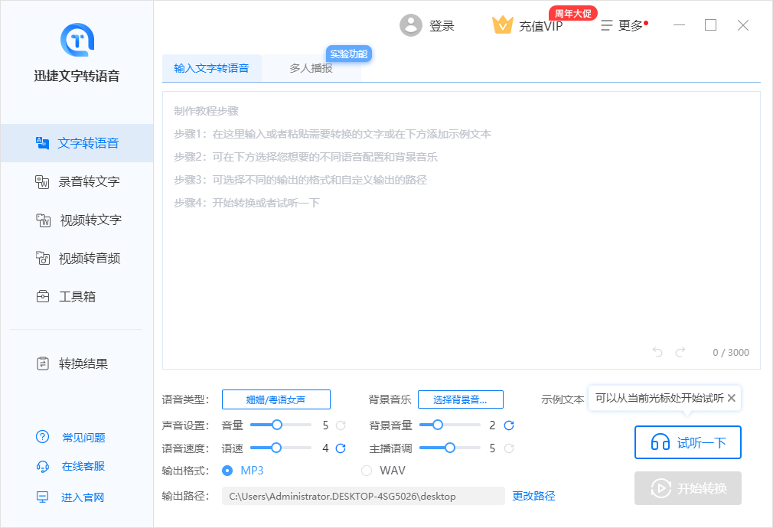Open 文字转语音 in the sidebar

click(x=77, y=143)
